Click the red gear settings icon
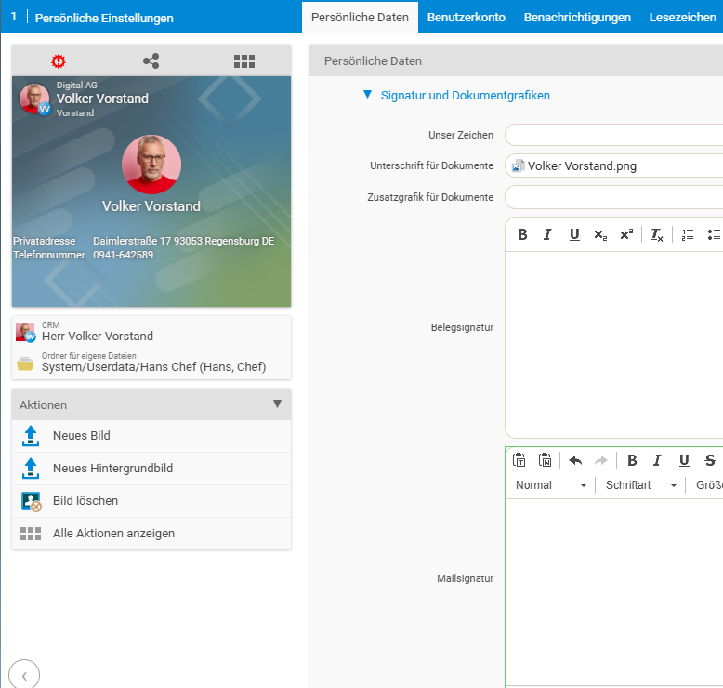This screenshot has height=688, width=723. coord(59,61)
